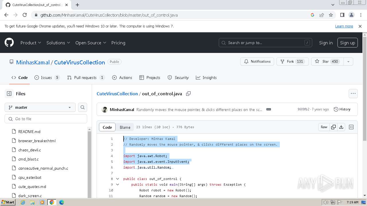
Task: Open media player taskbar icon
Action: 42,202
